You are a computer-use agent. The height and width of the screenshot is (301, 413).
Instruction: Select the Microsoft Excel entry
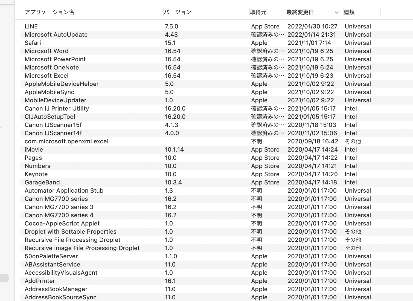point(46,76)
